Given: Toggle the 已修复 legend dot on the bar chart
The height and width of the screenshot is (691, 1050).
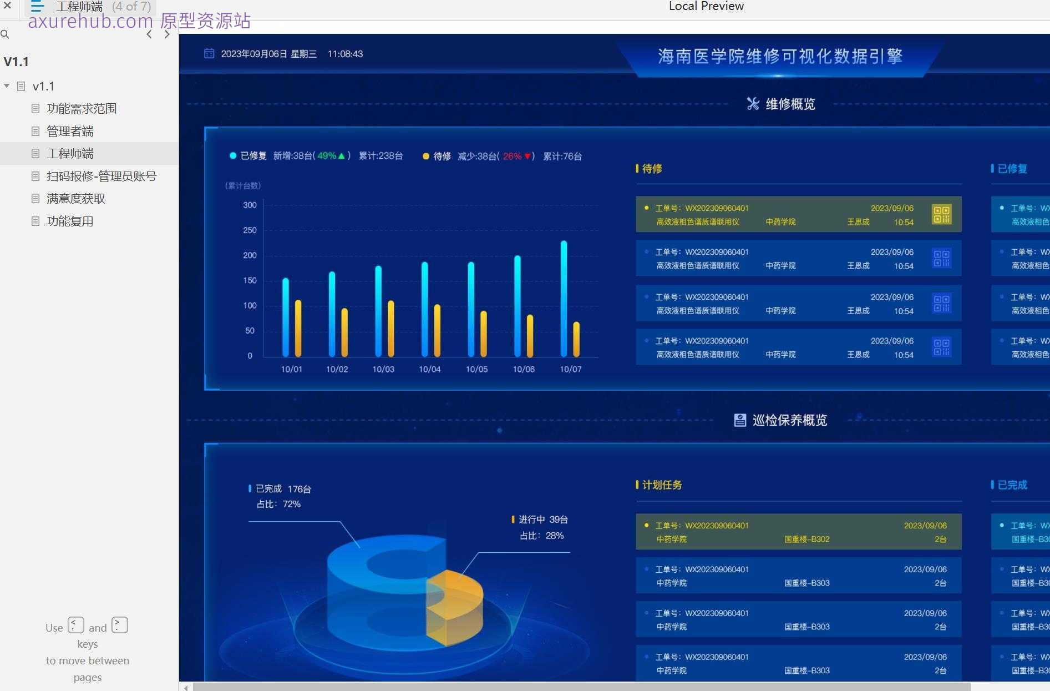Looking at the screenshot, I should 232,156.
